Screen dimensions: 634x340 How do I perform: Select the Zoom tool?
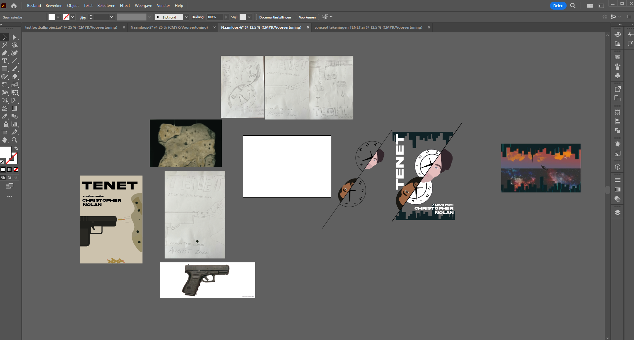tap(15, 140)
